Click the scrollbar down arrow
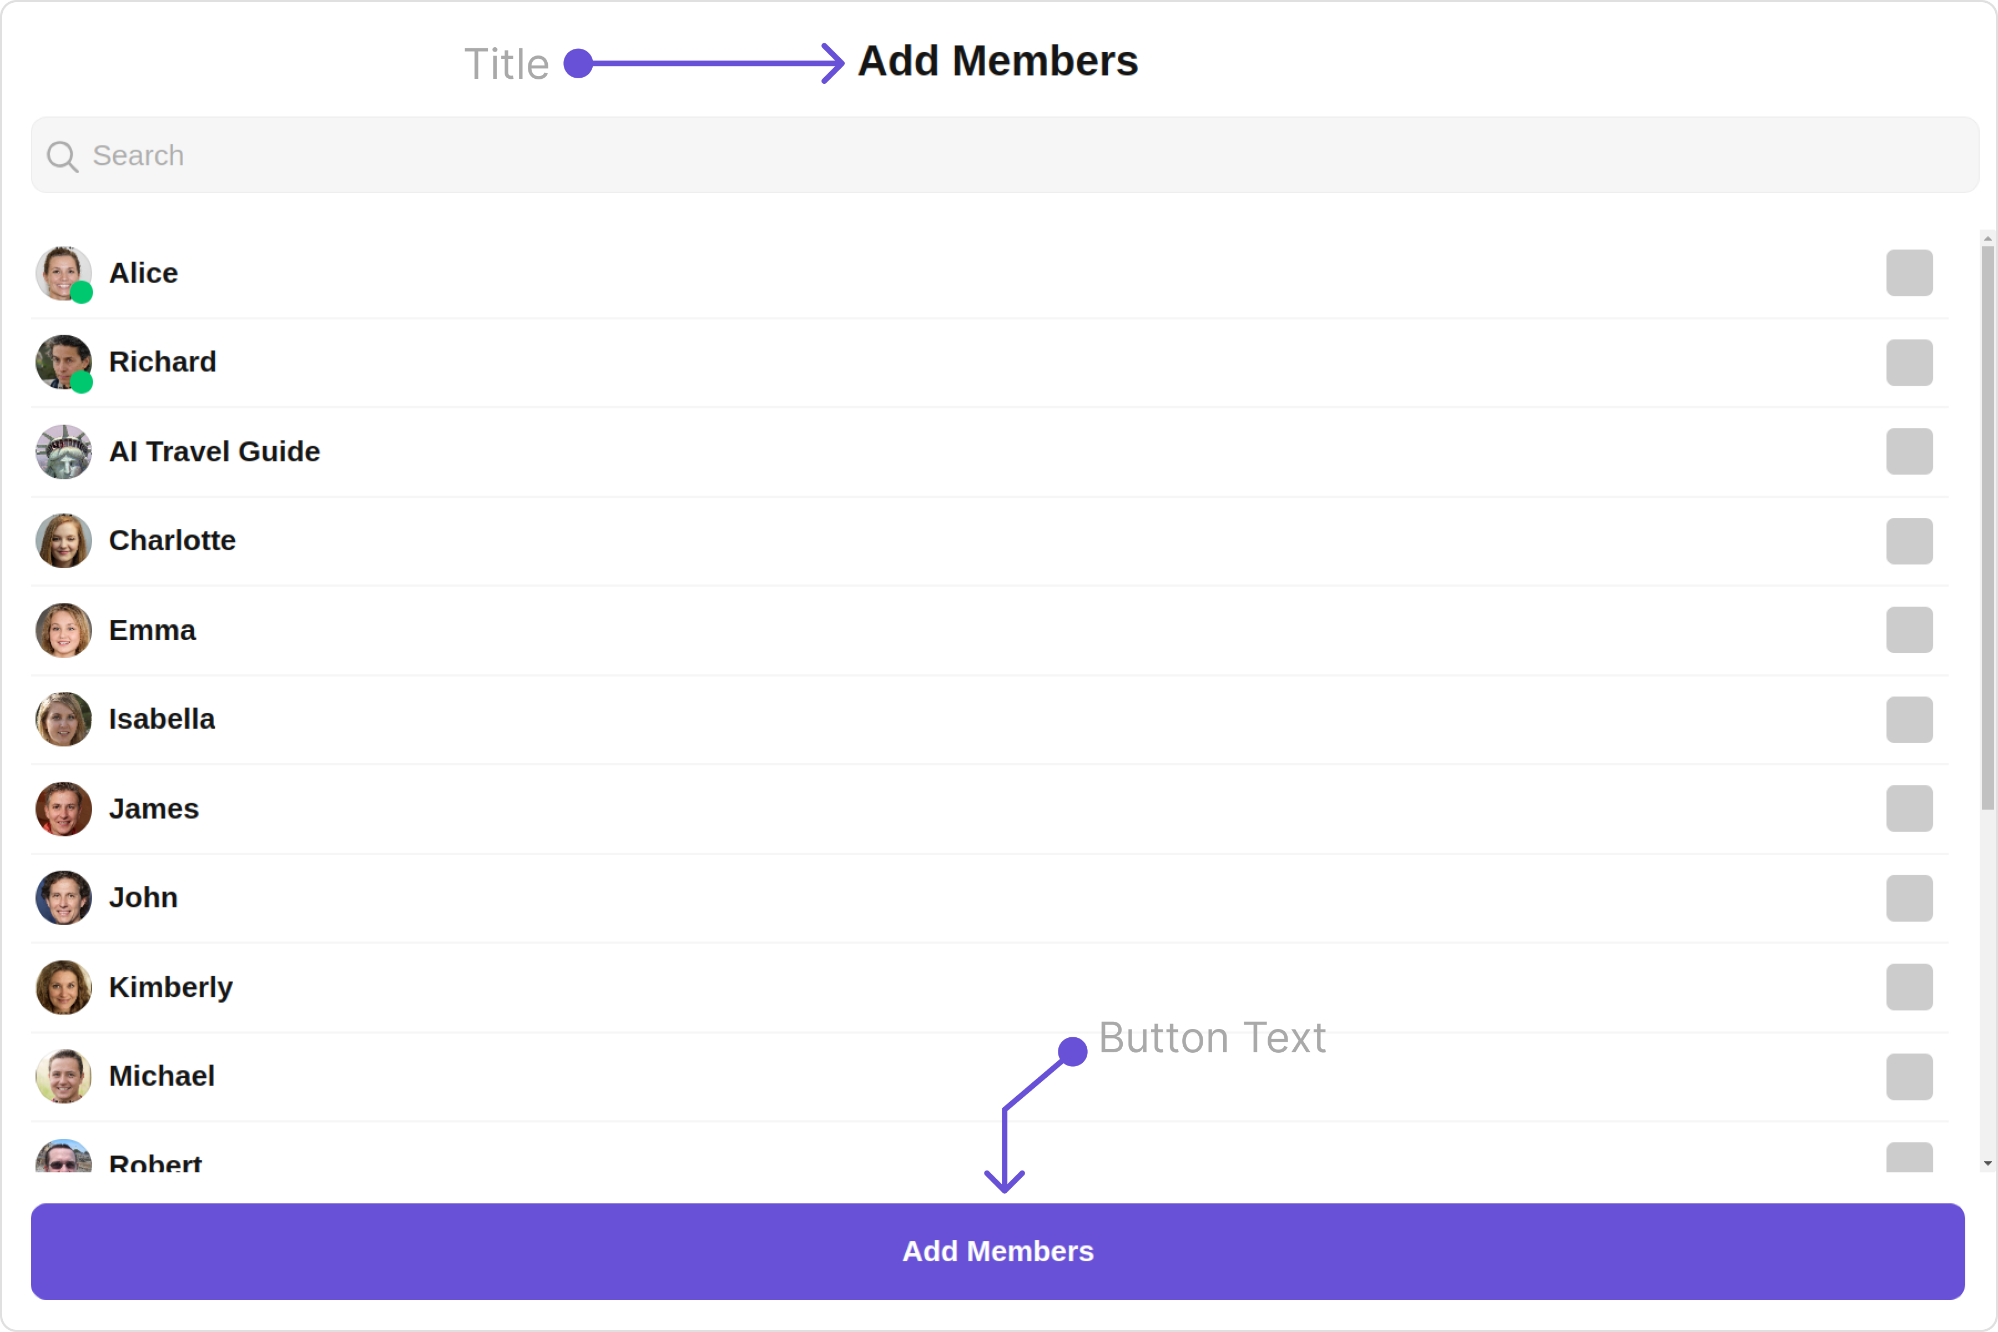 1988,1164
